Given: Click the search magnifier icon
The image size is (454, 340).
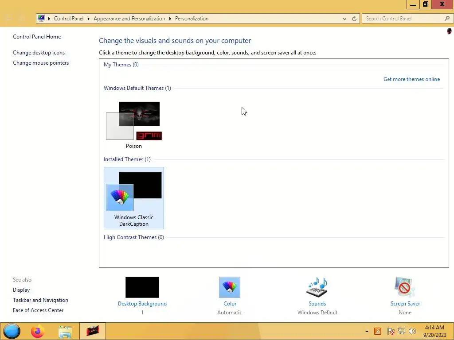Looking at the screenshot, I should tap(447, 19).
